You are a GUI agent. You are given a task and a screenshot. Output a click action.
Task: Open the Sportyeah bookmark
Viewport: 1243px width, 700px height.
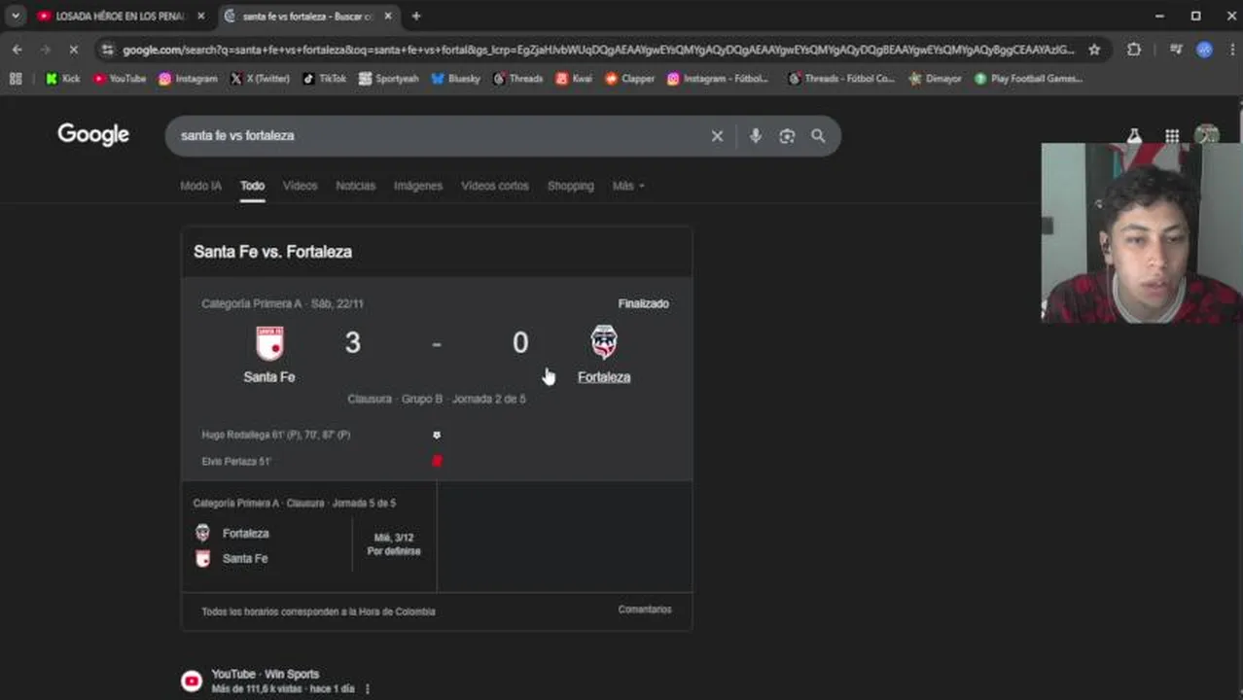(388, 79)
